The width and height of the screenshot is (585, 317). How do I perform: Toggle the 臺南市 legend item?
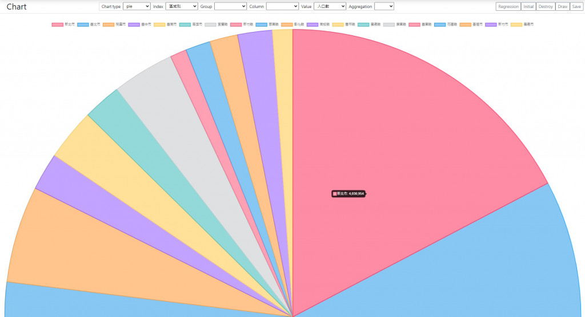165,24
